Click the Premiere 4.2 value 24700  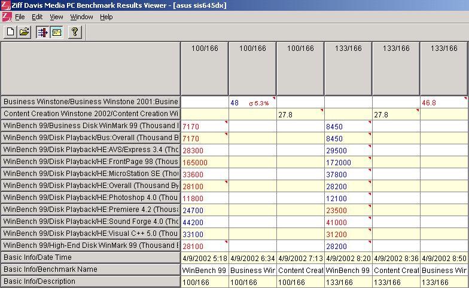click(205, 210)
